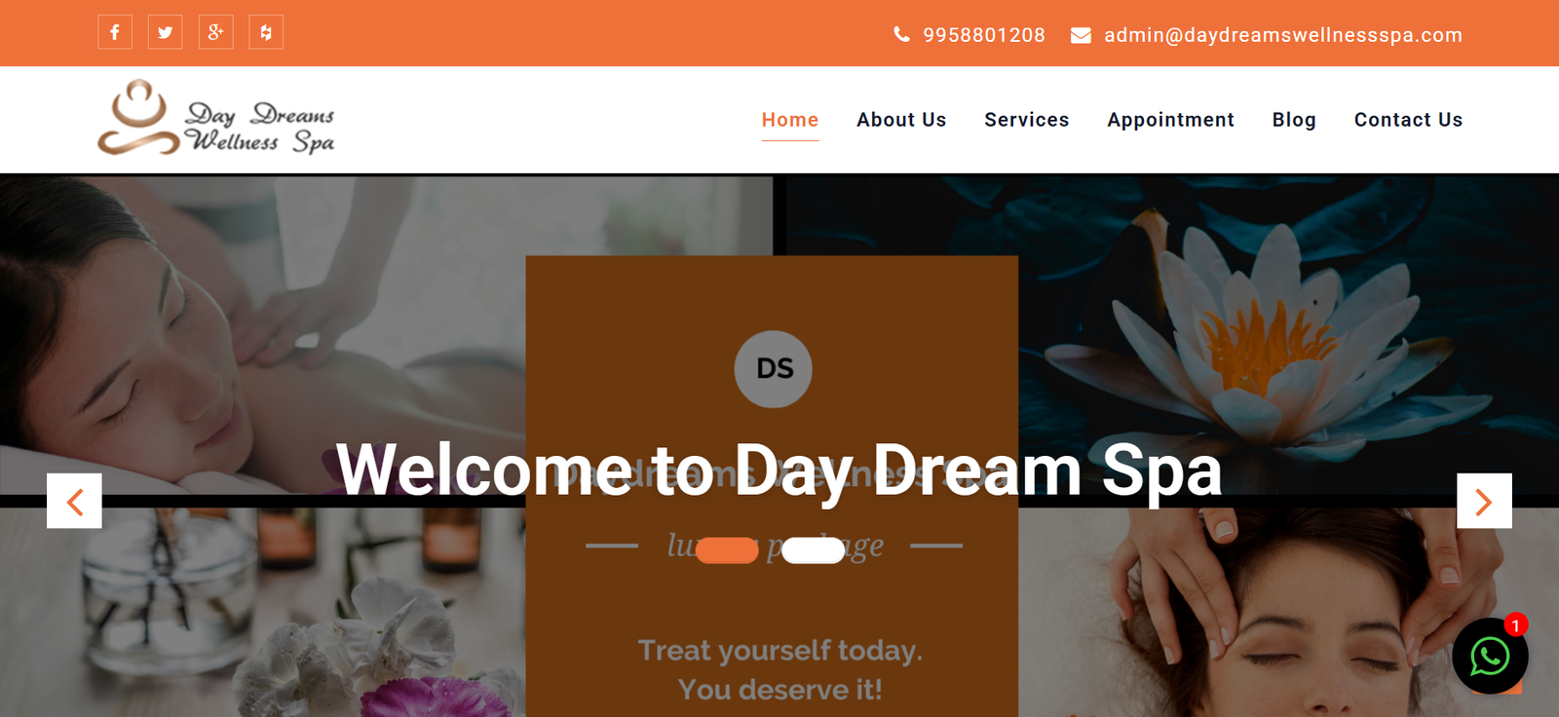
Task: Open the Twitter social icon
Action: (x=165, y=32)
